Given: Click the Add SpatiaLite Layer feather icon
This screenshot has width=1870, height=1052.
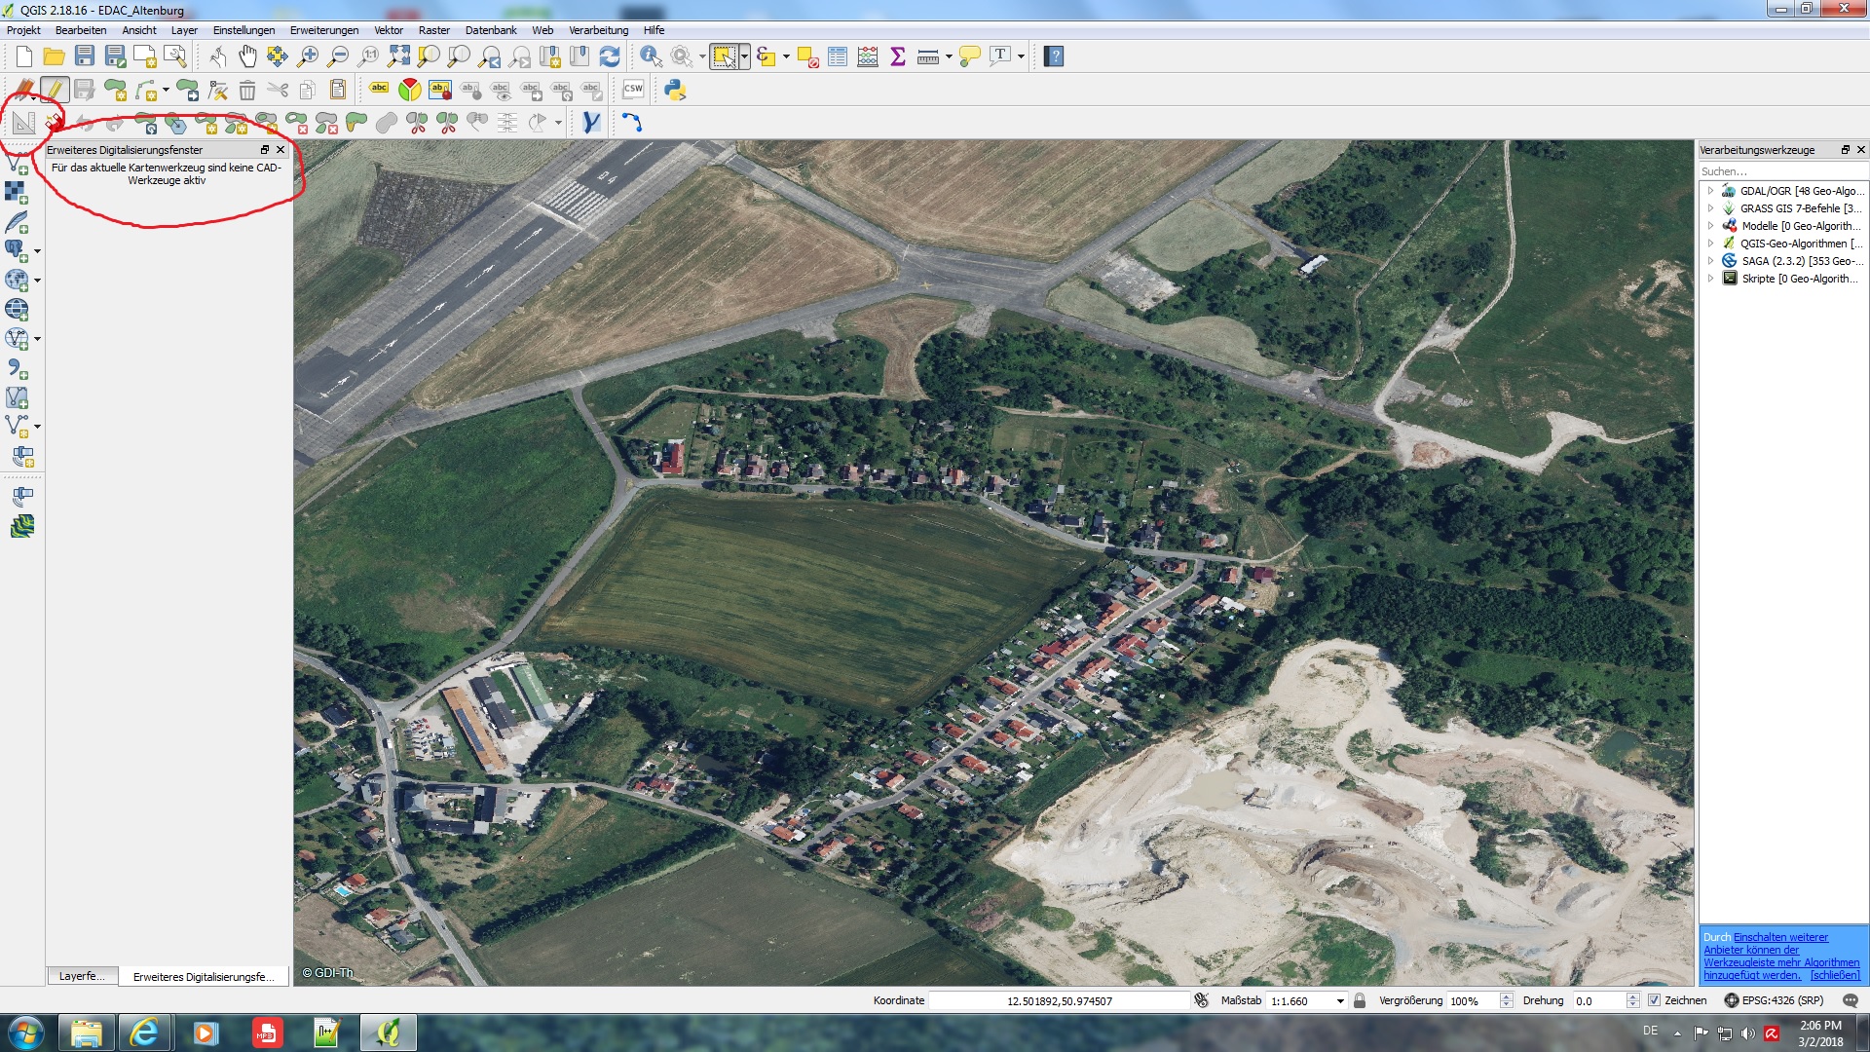Looking at the screenshot, I should point(17,222).
